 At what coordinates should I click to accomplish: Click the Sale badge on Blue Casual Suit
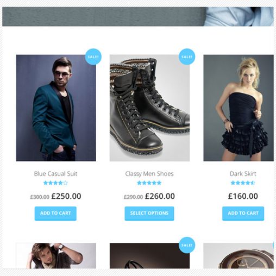click(x=93, y=57)
